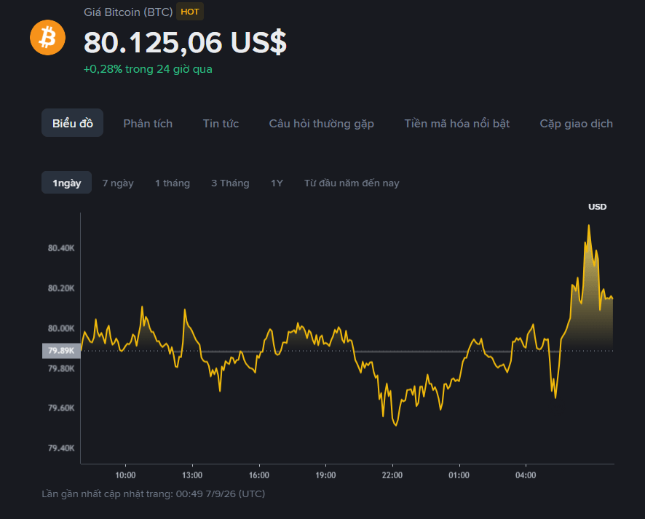Click the 22:00 time axis label
645x519 pixels.
coord(392,475)
